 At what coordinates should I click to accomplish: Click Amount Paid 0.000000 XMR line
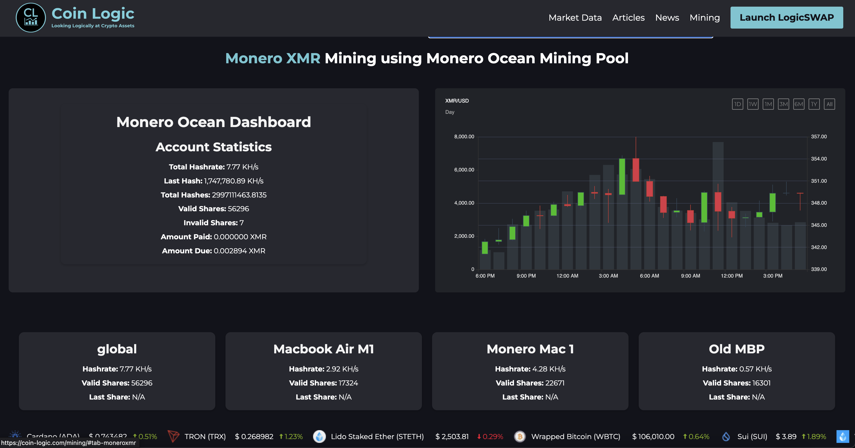click(x=213, y=237)
